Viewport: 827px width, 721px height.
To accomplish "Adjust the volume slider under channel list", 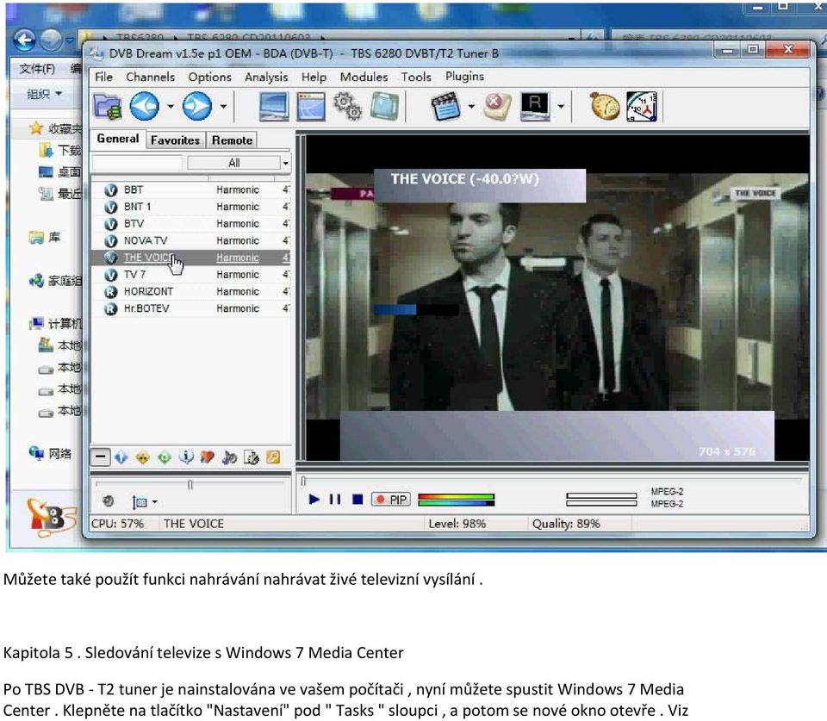I will click(x=190, y=484).
